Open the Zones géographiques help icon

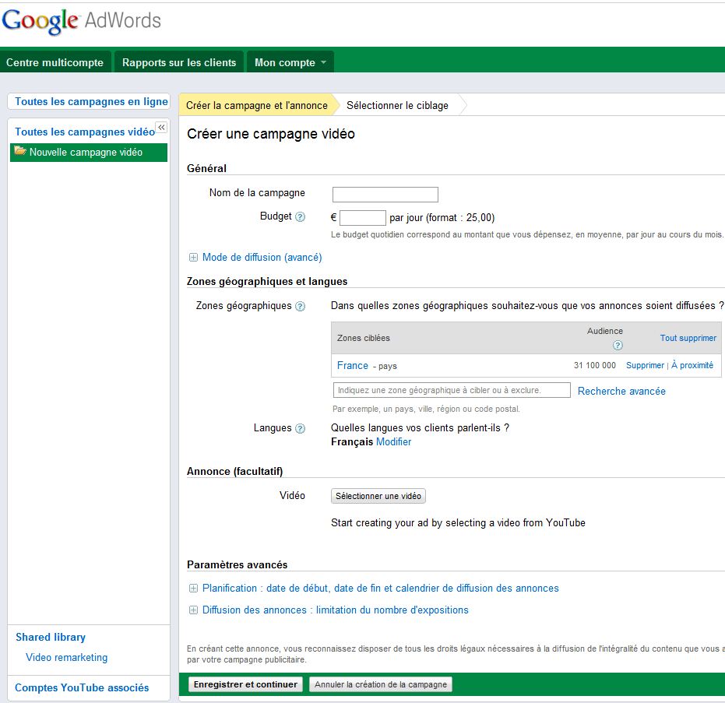point(300,306)
